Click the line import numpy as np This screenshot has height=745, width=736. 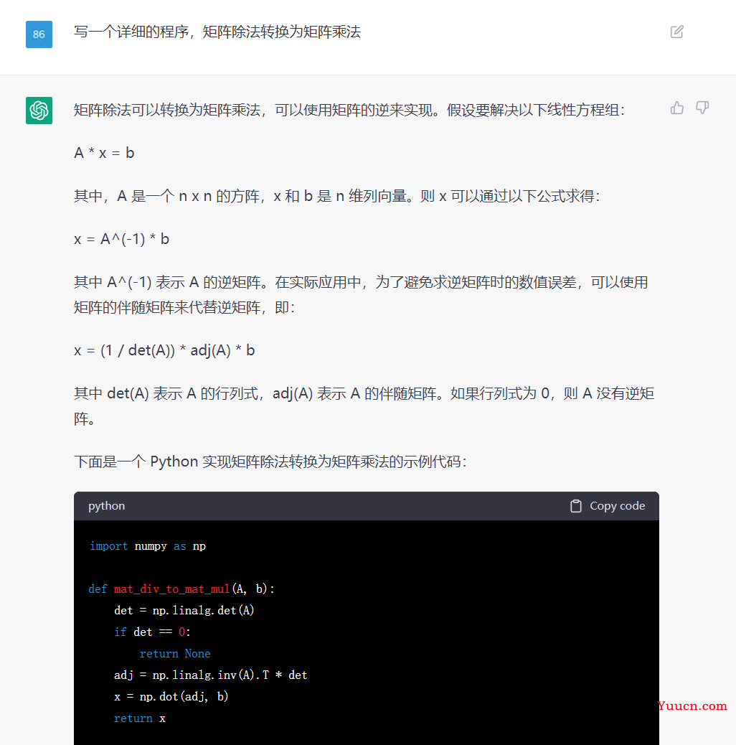pos(148,546)
